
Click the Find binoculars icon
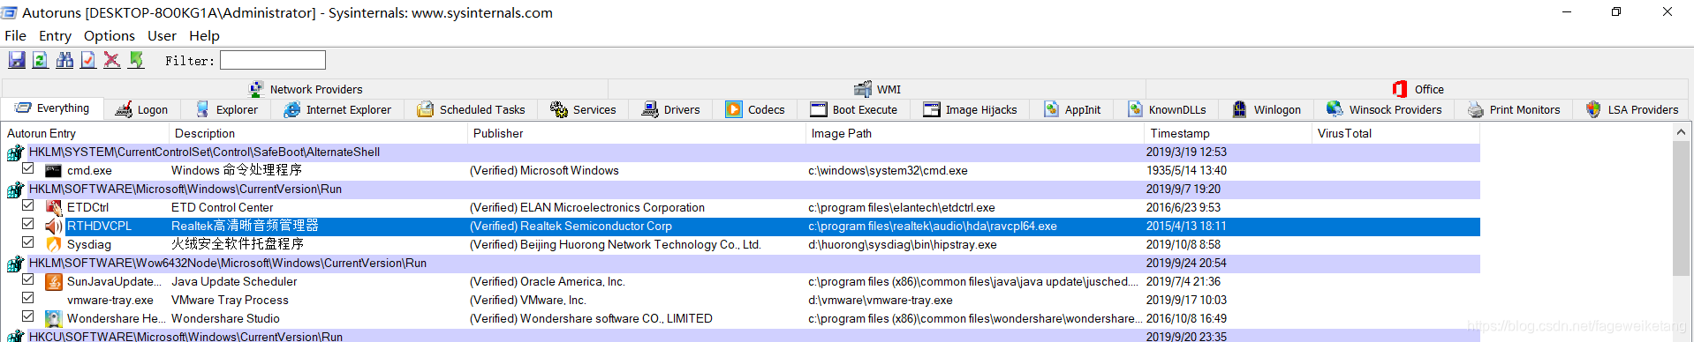64,60
